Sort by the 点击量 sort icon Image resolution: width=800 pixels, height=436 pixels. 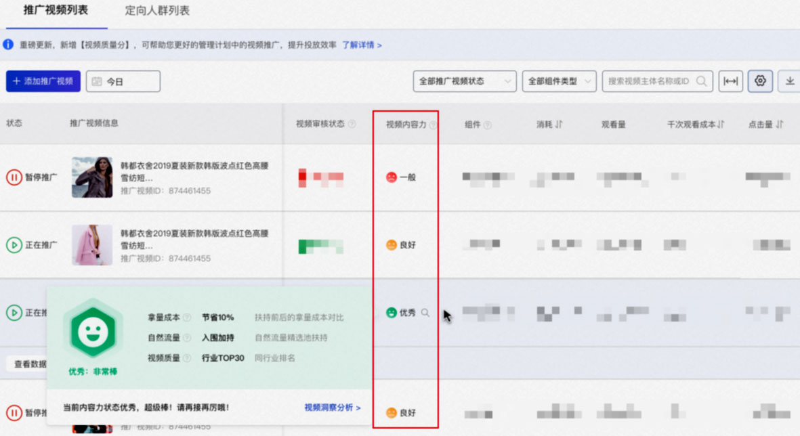click(x=780, y=124)
